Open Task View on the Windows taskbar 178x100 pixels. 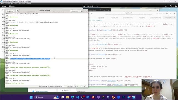click(62, 97)
